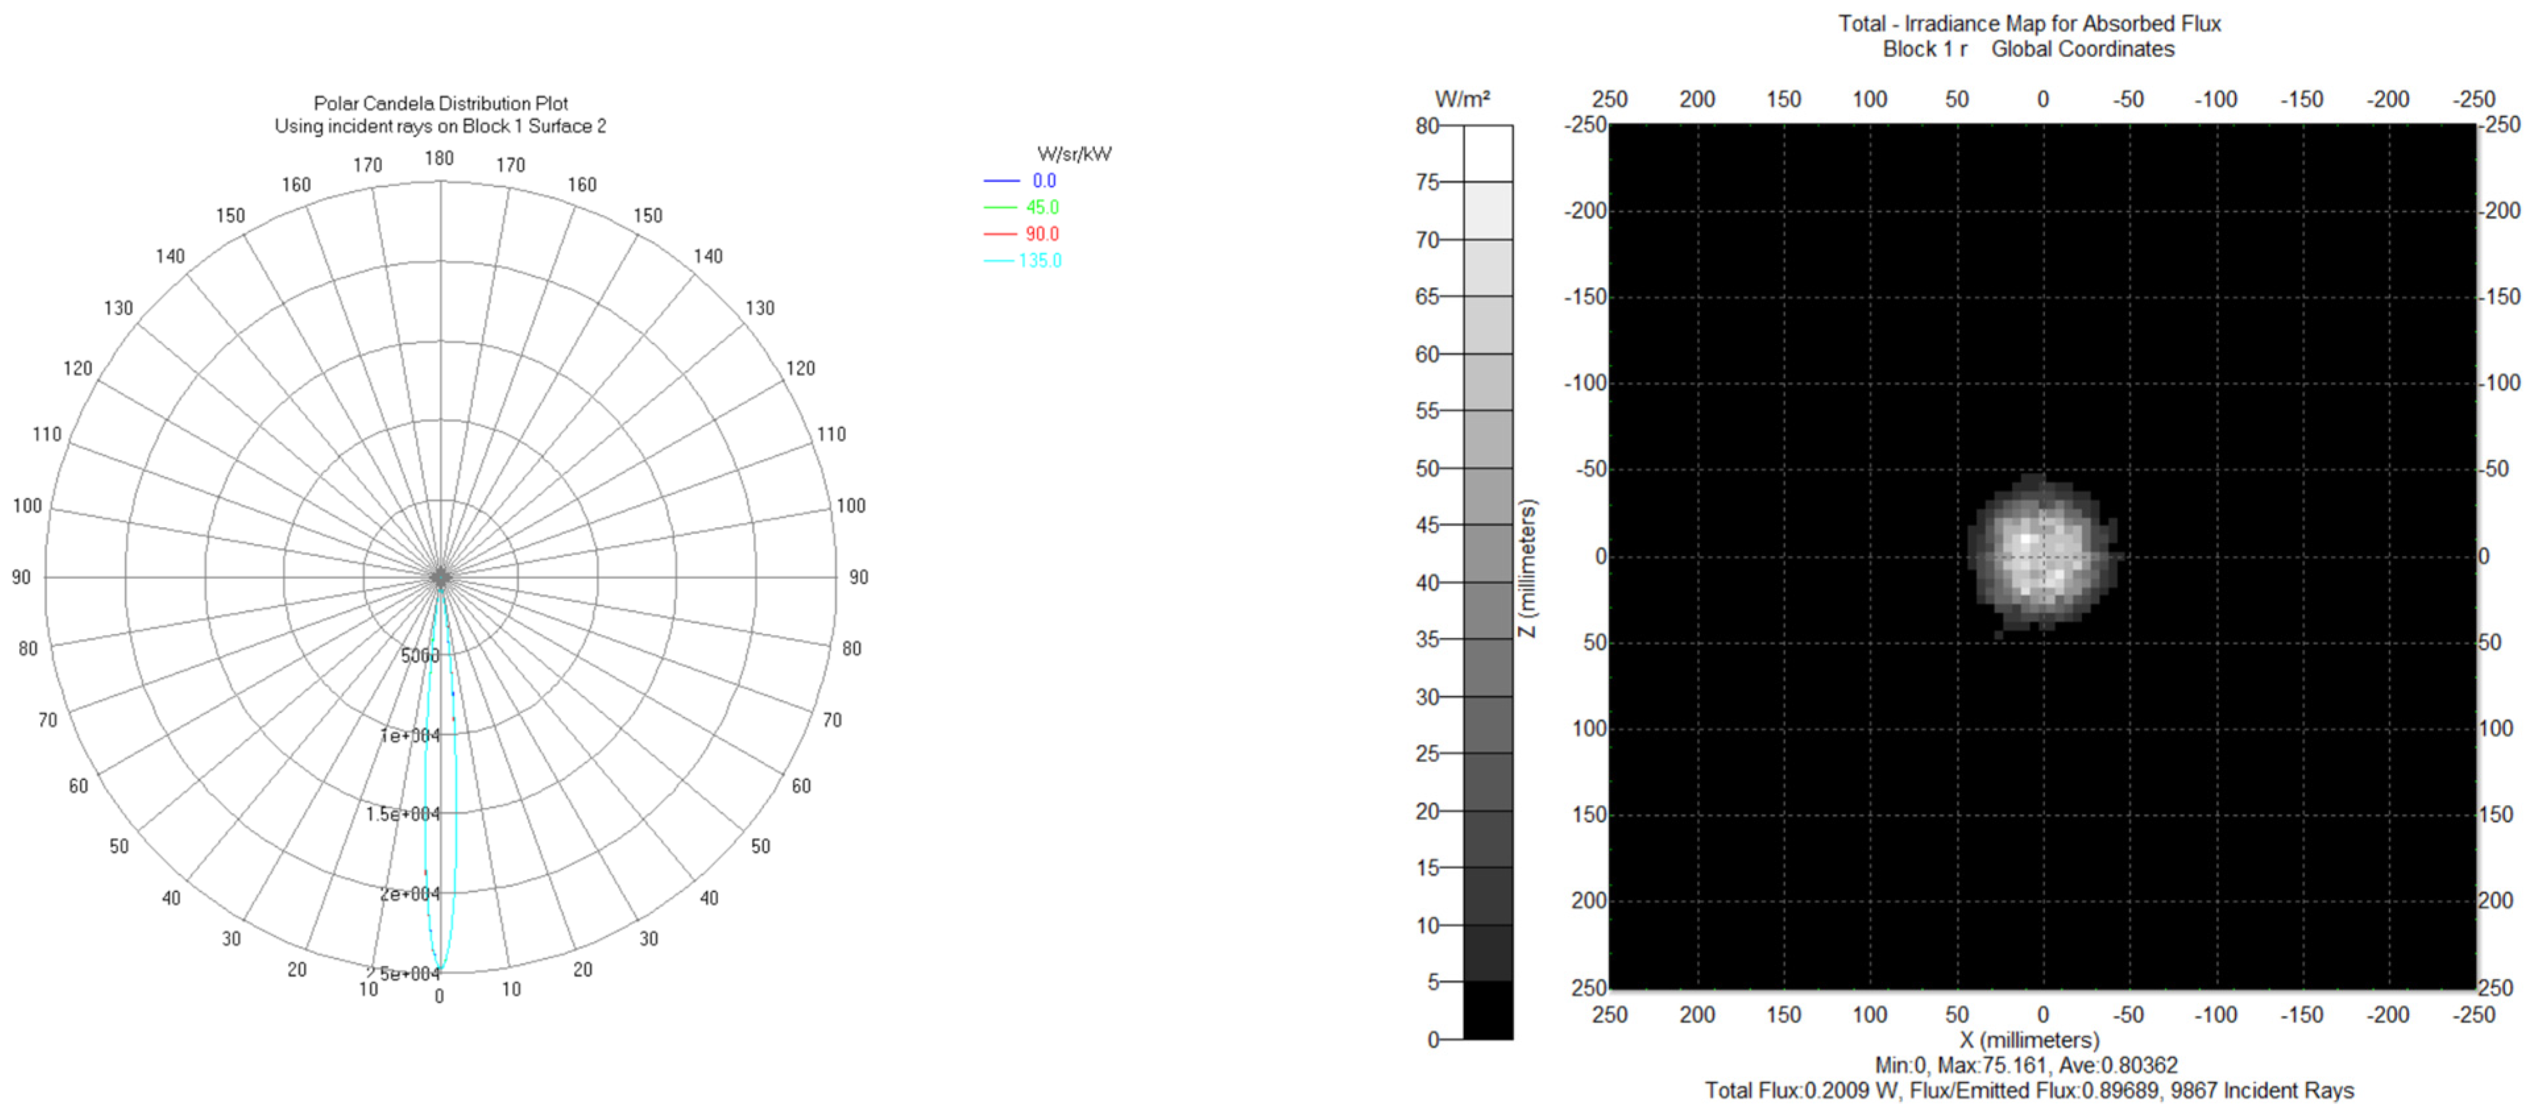
Task: Click the 45 tick on W/m² scale
Action: pyautogui.click(x=1427, y=526)
